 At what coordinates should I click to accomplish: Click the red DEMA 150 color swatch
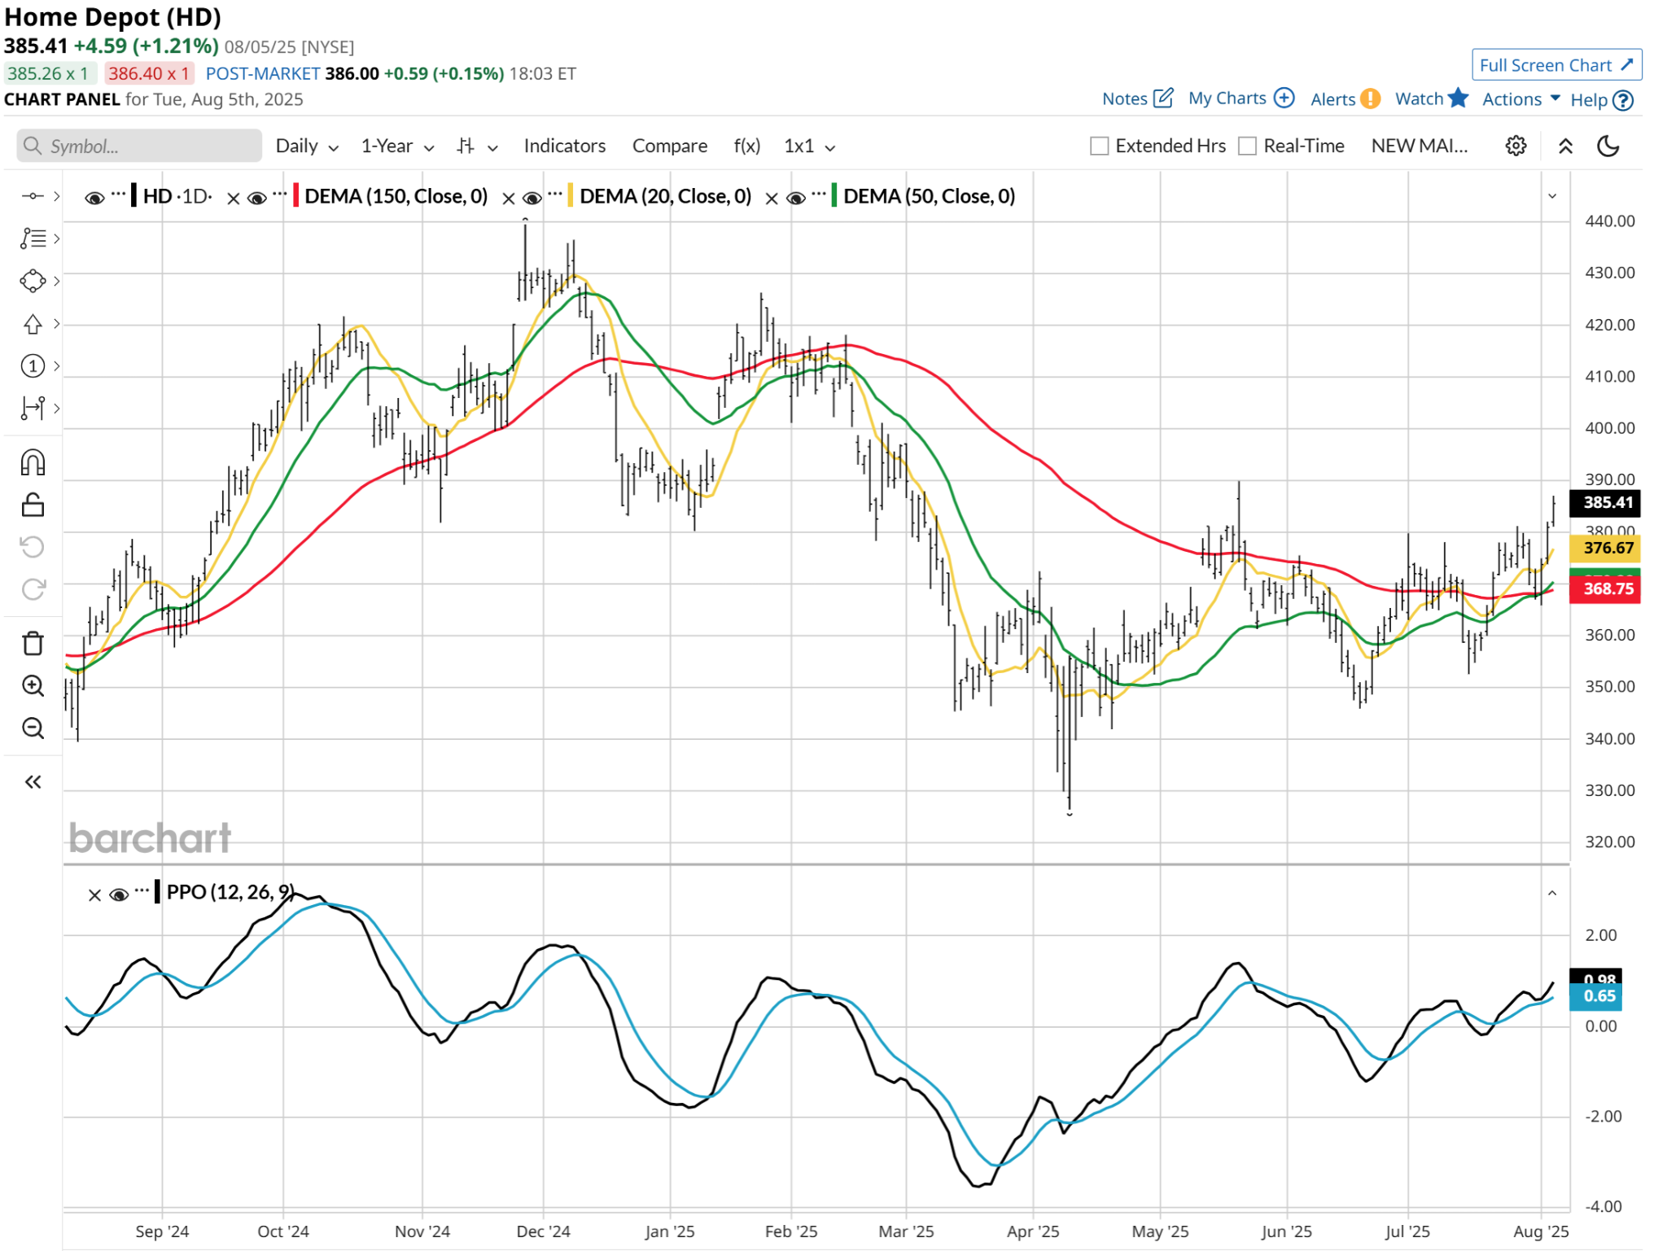point(296,196)
